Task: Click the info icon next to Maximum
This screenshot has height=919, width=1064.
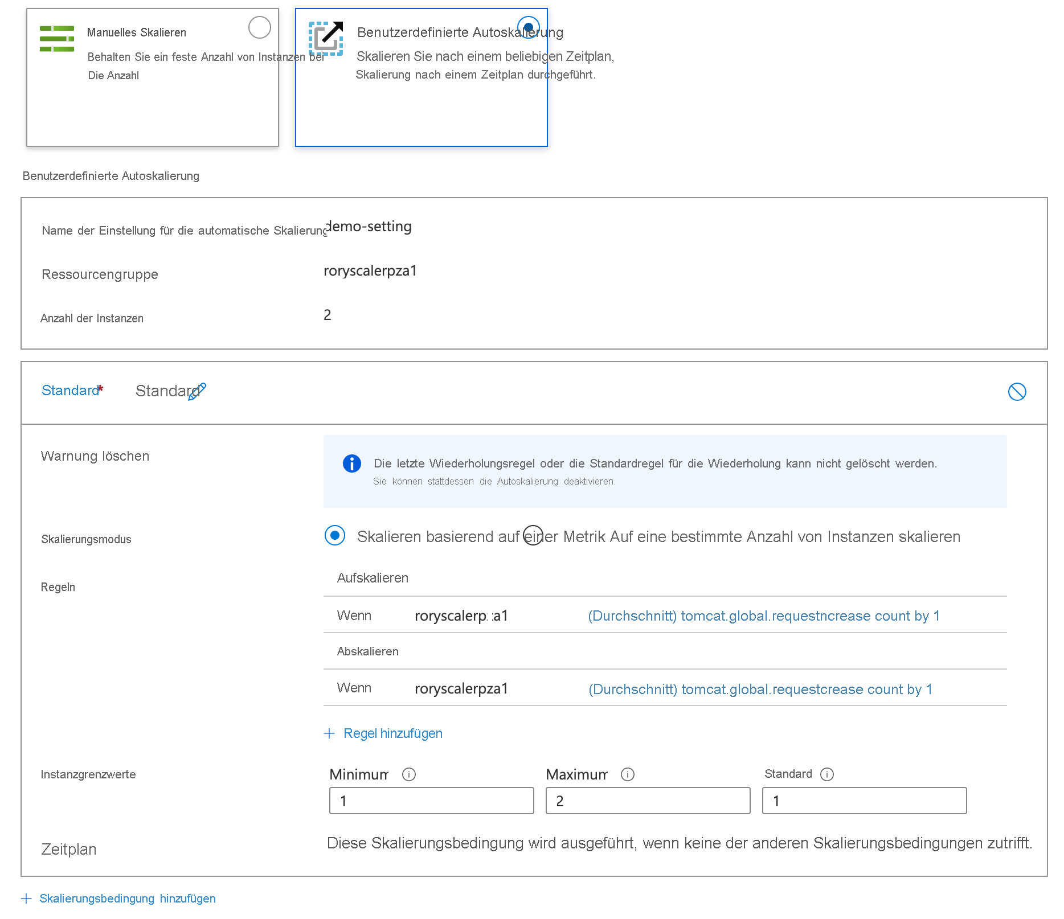Action: (x=627, y=774)
